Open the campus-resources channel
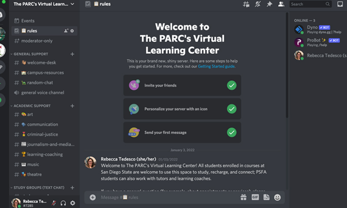The height and width of the screenshot is (208, 347). [44, 72]
